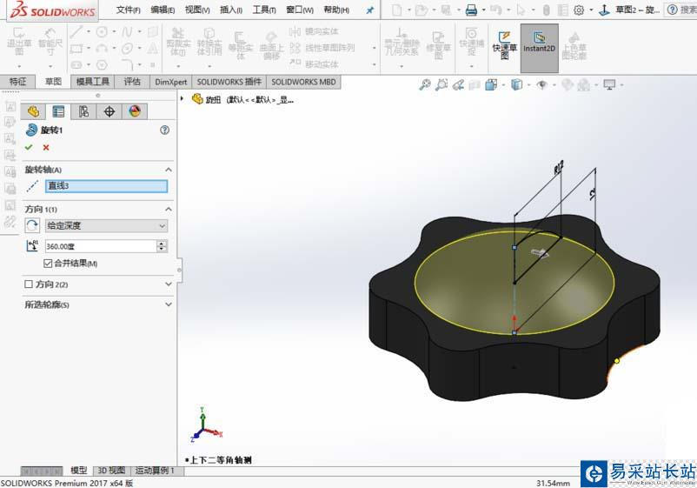Enable the 方向 2 checkbox
The image size is (697, 488).
click(29, 284)
